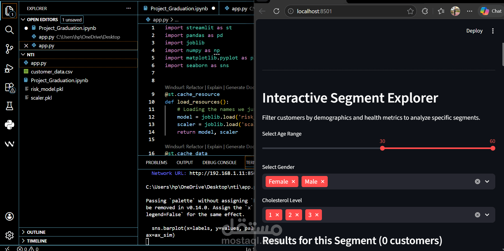Select Project_Graduation.ipynb in Open Editors

78,28
